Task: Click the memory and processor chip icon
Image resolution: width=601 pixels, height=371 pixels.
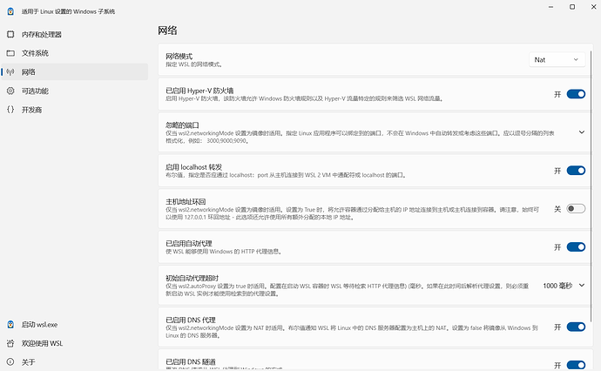Action: tap(10, 35)
